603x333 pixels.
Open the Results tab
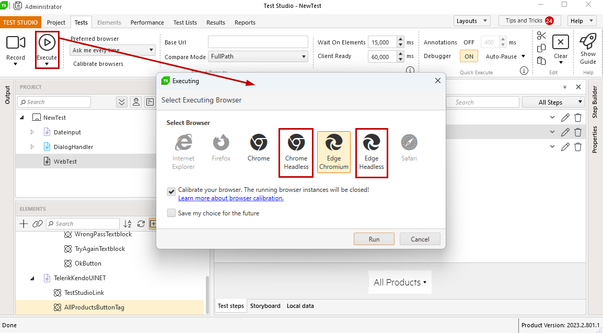click(x=216, y=22)
